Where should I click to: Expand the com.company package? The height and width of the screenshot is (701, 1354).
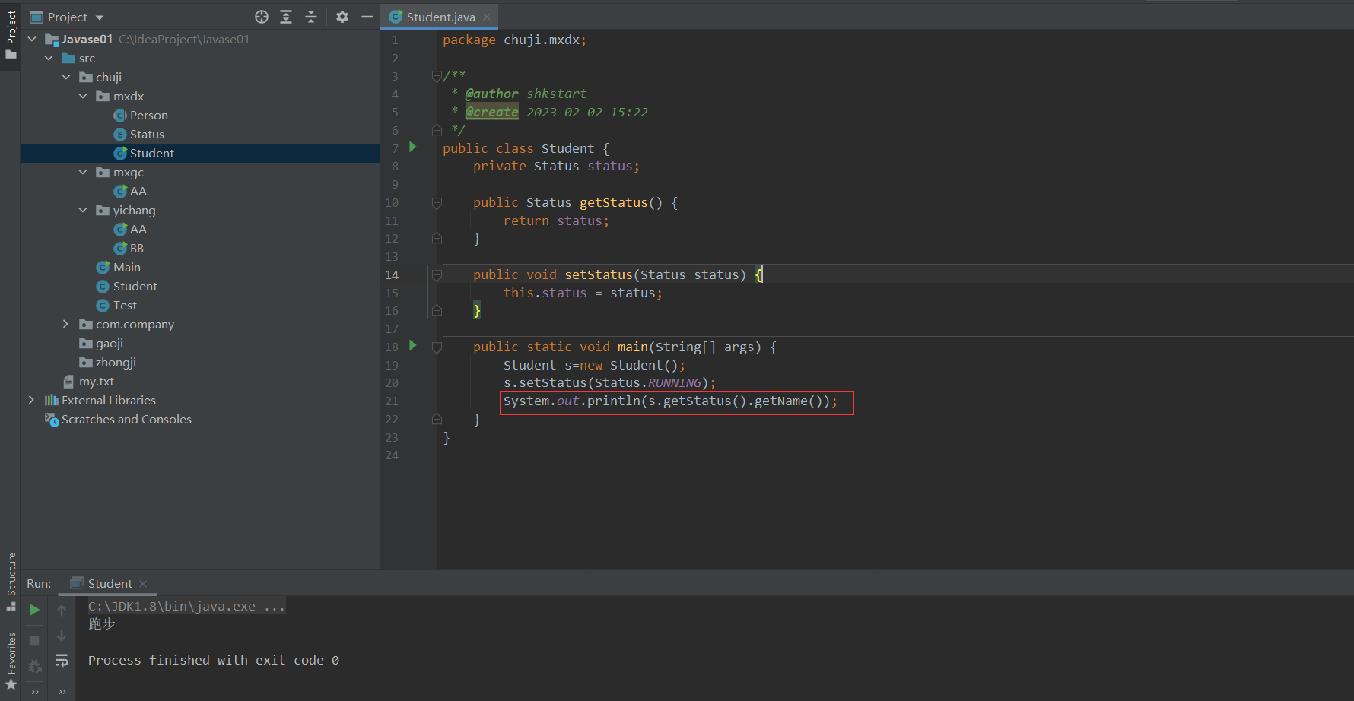click(x=65, y=324)
